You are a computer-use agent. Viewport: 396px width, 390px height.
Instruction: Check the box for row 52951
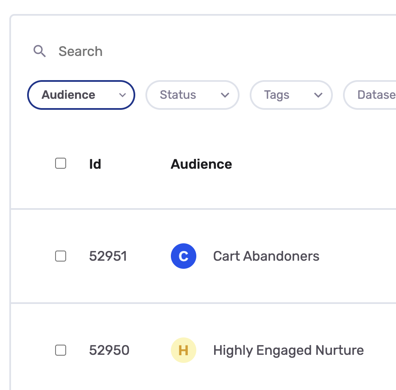click(61, 256)
